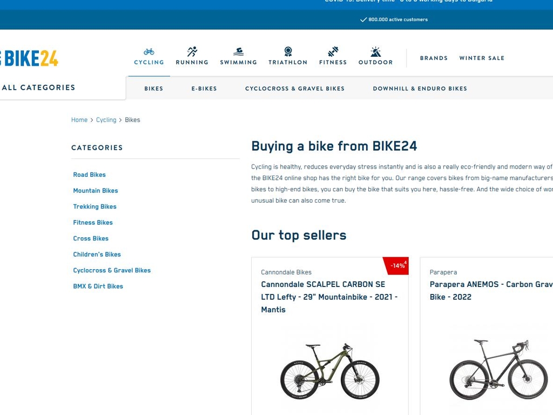Go to Winter Sale
This screenshot has width=553, height=415.
(482, 58)
